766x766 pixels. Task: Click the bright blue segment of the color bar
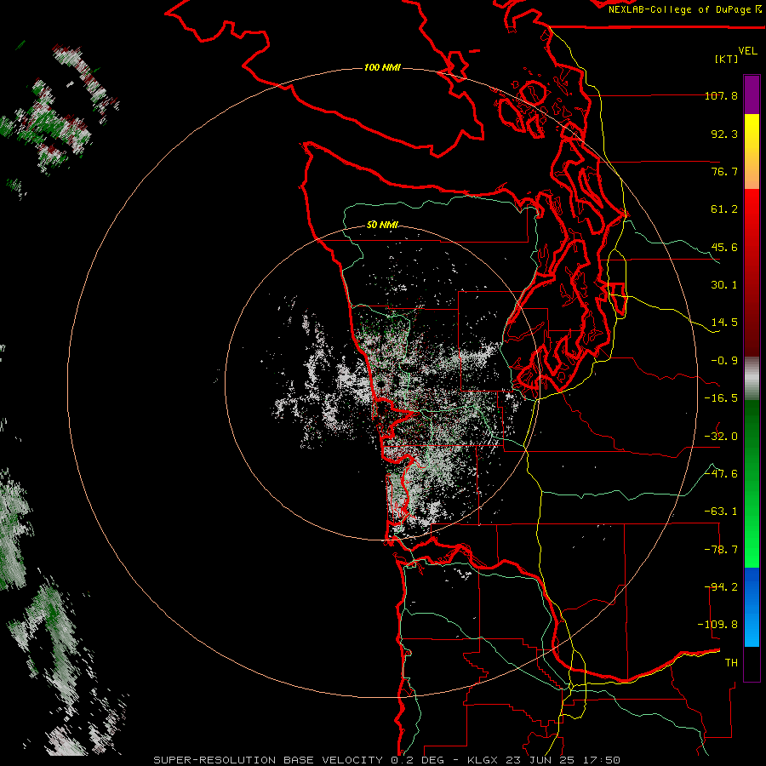click(752, 607)
